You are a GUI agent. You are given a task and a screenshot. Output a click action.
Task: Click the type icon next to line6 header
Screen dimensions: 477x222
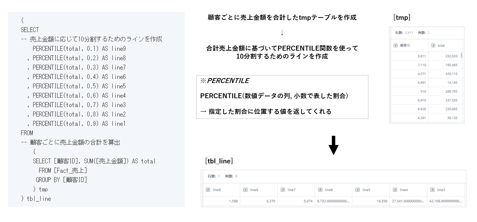tap(320, 190)
